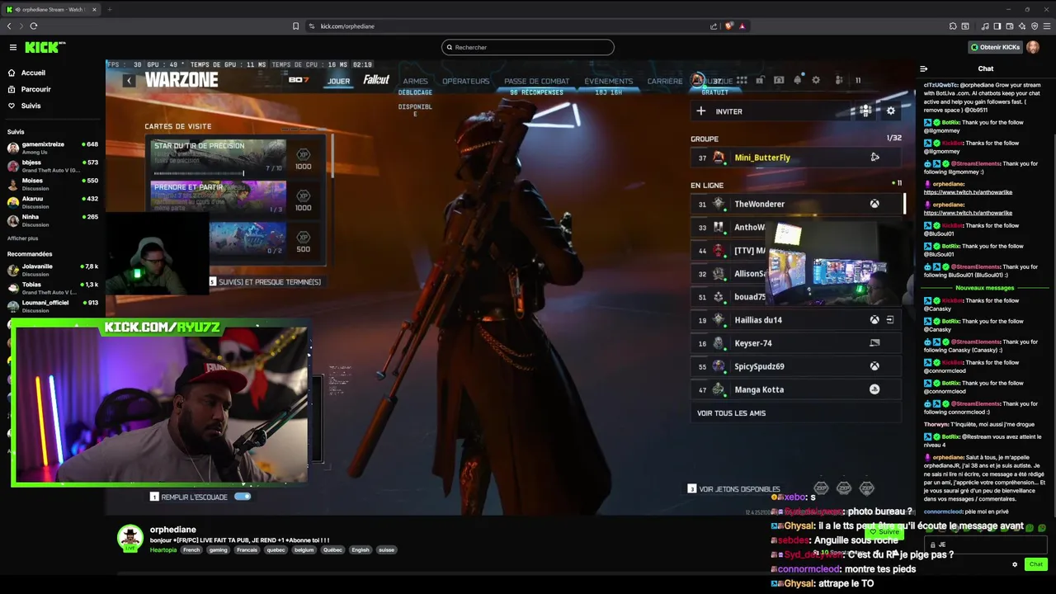Viewport: 1056px width, 594px height.
Task: Open recommended channel Loumani_officiel
Action: click(53, 306)
